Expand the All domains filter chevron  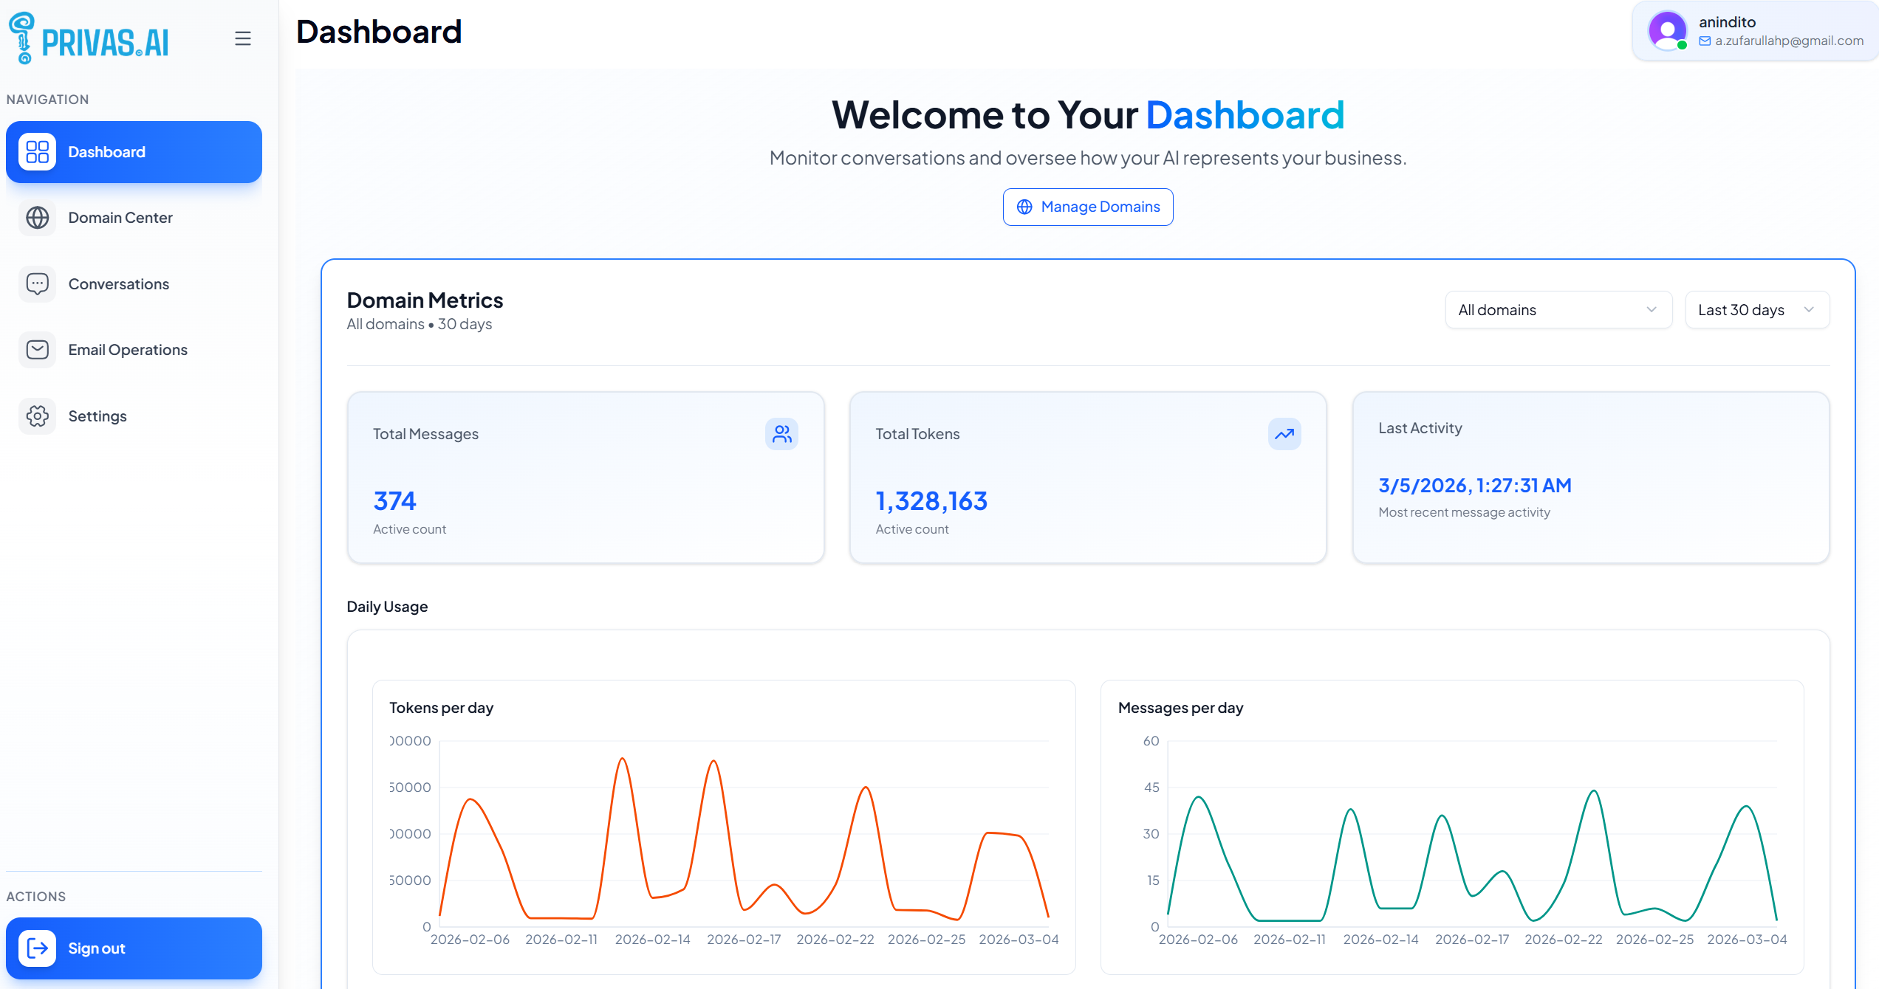tap(1652, 309)
